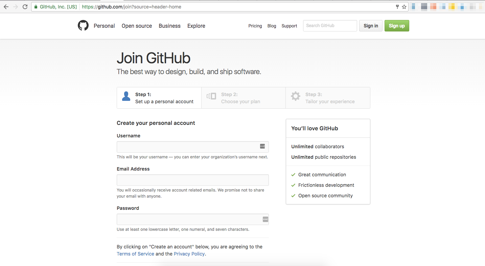The width and height of the screenshot is (485, 266).
Task: Click the tagline 'The best way to design' text
Action: tap(189, 72)
